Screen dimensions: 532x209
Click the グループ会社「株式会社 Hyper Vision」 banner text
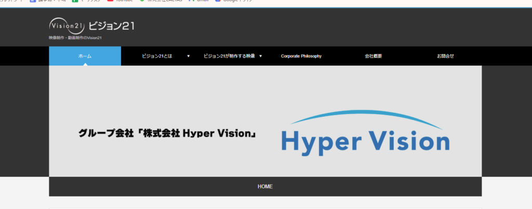tap(168, 133)
